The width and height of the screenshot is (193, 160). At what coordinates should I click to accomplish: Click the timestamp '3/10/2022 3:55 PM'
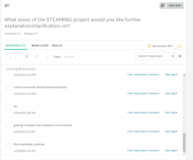click(24, 113)
